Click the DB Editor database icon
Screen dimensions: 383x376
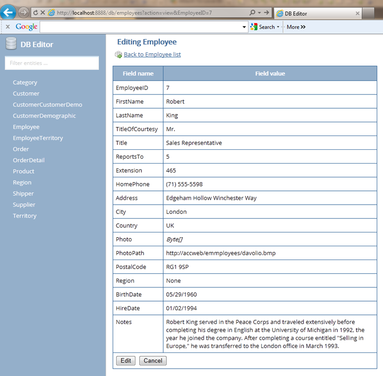click(x=11, y=44)
